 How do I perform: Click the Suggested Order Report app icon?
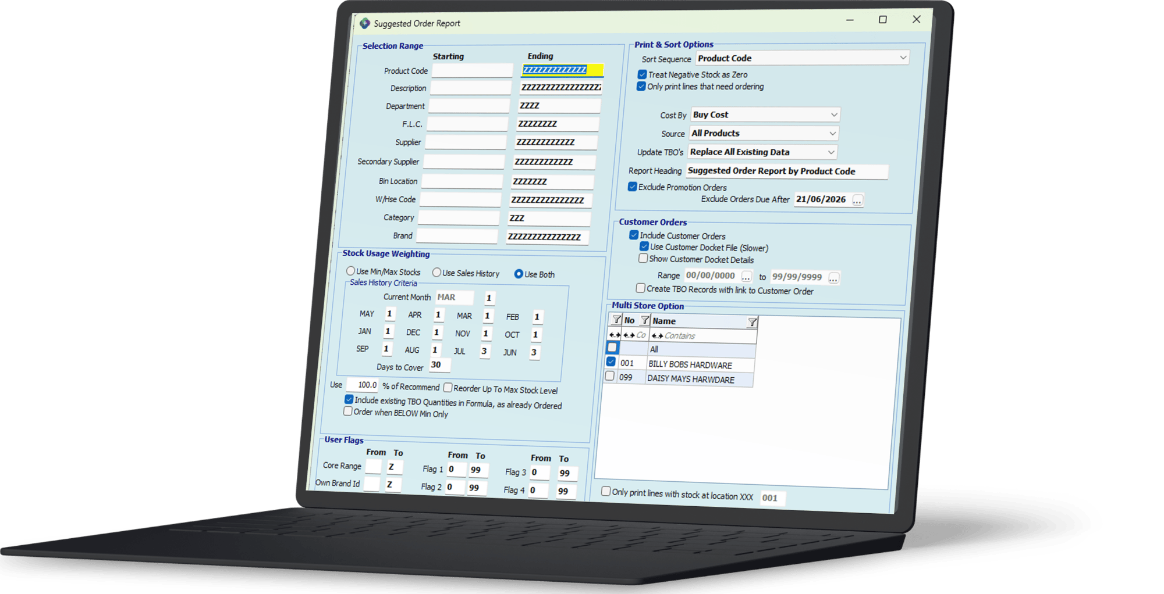[x=365, y=23]
